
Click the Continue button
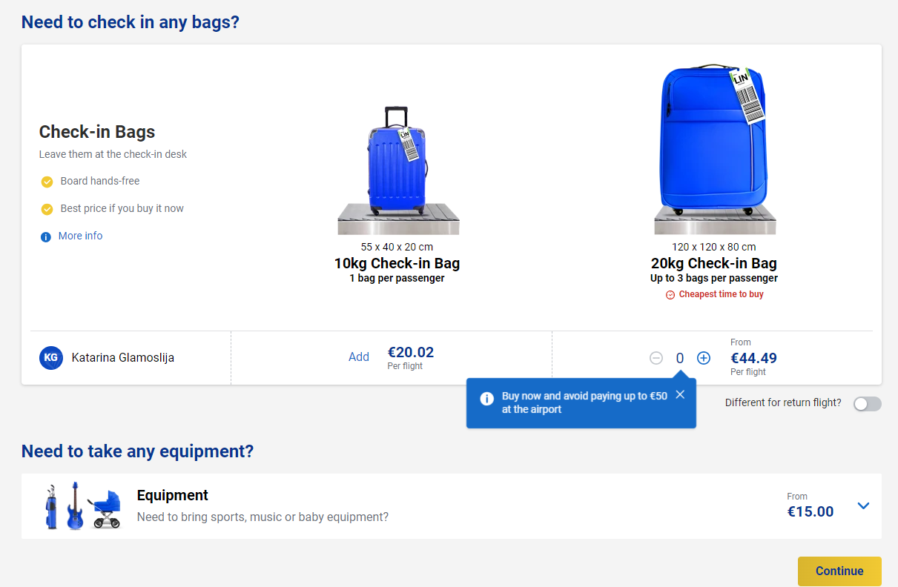click(x=839, y=571)
